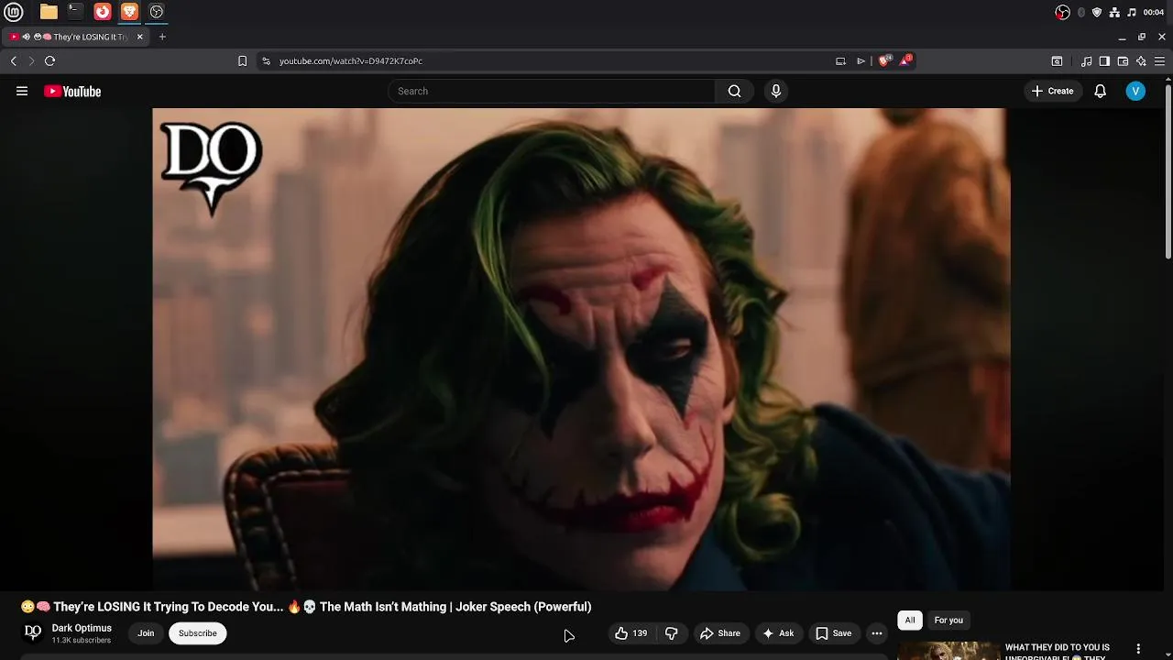View site settings icon in address bar

tap(266, 60)
